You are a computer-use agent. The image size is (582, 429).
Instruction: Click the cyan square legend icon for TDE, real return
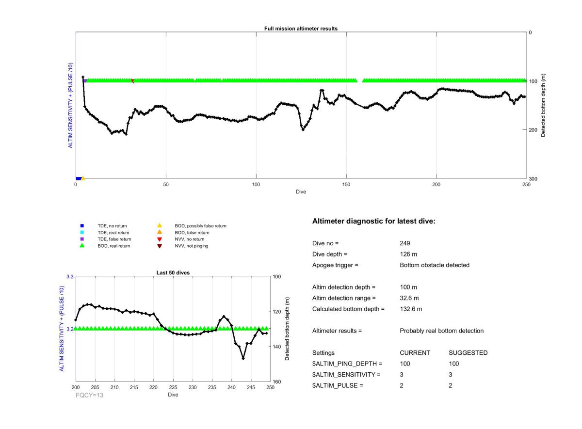point(82,233)
